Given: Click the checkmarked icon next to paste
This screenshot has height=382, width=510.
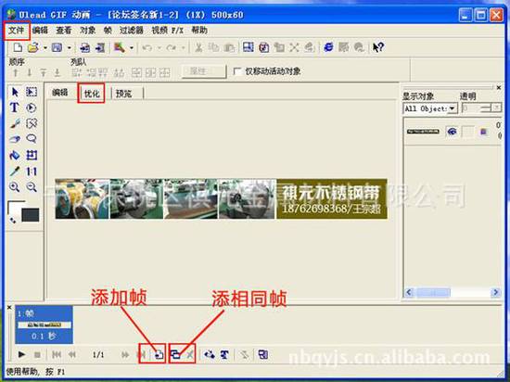Looking at the screenshot, I should (263, 48).
